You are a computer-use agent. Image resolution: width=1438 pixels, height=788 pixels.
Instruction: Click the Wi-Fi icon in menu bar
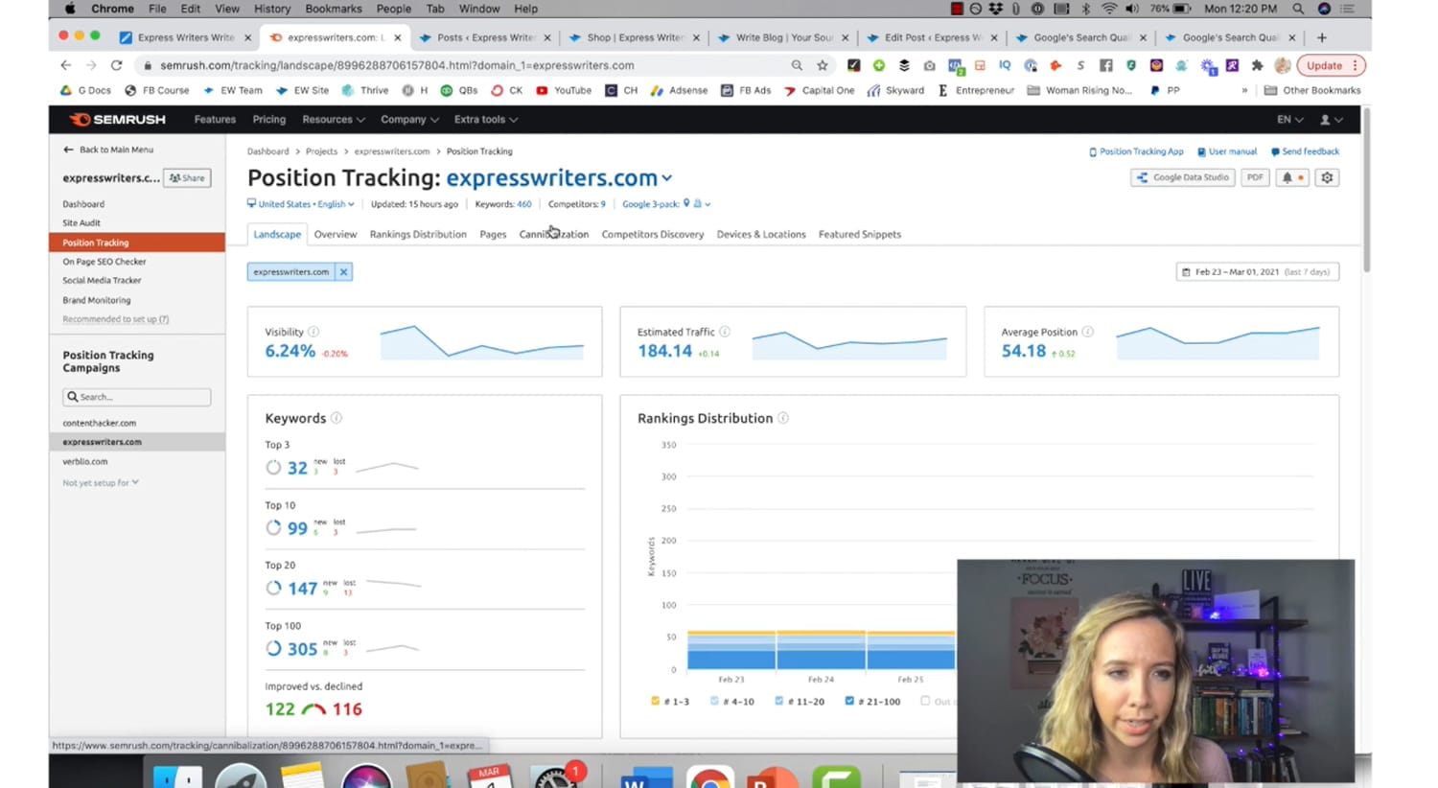[1109, 9]
